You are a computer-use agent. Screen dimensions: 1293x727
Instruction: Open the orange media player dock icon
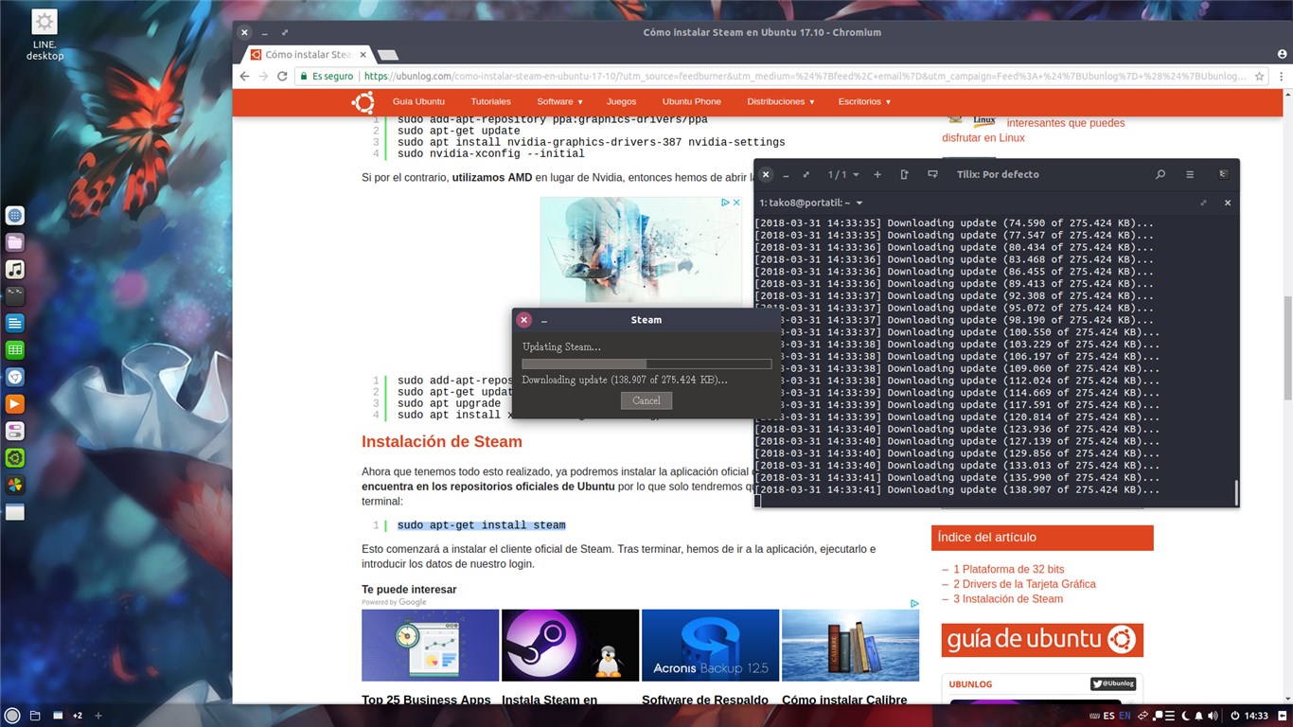pyautogui.click(x=14, y=404)
